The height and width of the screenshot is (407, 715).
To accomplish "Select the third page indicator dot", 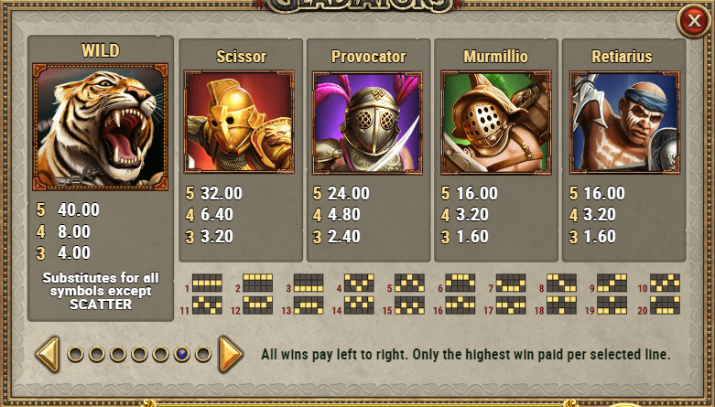I will point(118,354).
